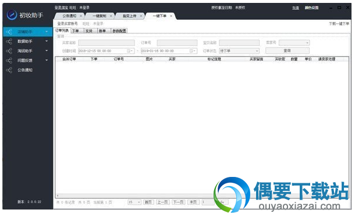Screen dimensions: 355x213
Task: Click the horizontal scrollbar left arrow
Action: click(58, 196)
